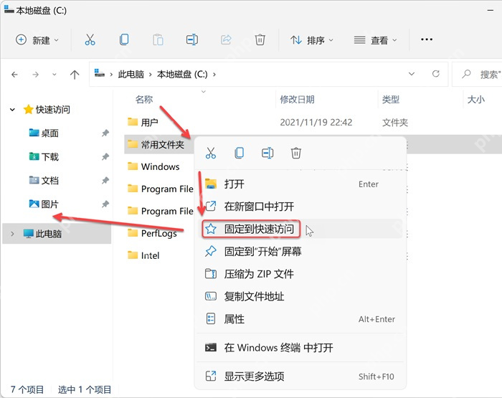Sort by the 大小 column header
Image resolution: width=502 pixels, height=398 pixels.
[x=475, y=99]
